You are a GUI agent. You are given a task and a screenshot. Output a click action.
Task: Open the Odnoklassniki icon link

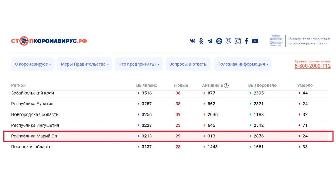click(201, 41)
